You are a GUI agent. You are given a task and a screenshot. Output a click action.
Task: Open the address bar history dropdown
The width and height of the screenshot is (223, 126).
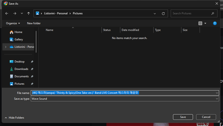(155, 13)
